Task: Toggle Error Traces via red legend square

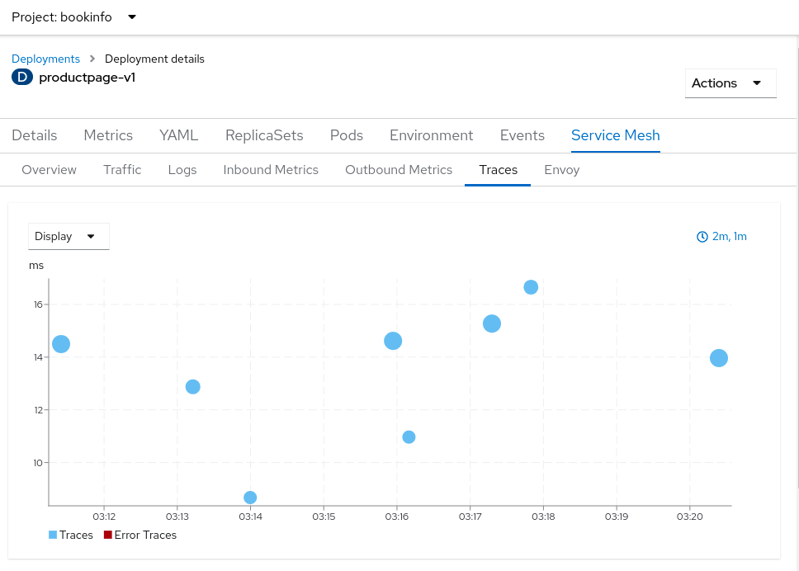Action: pyautogui.click(x=107, y=535)
